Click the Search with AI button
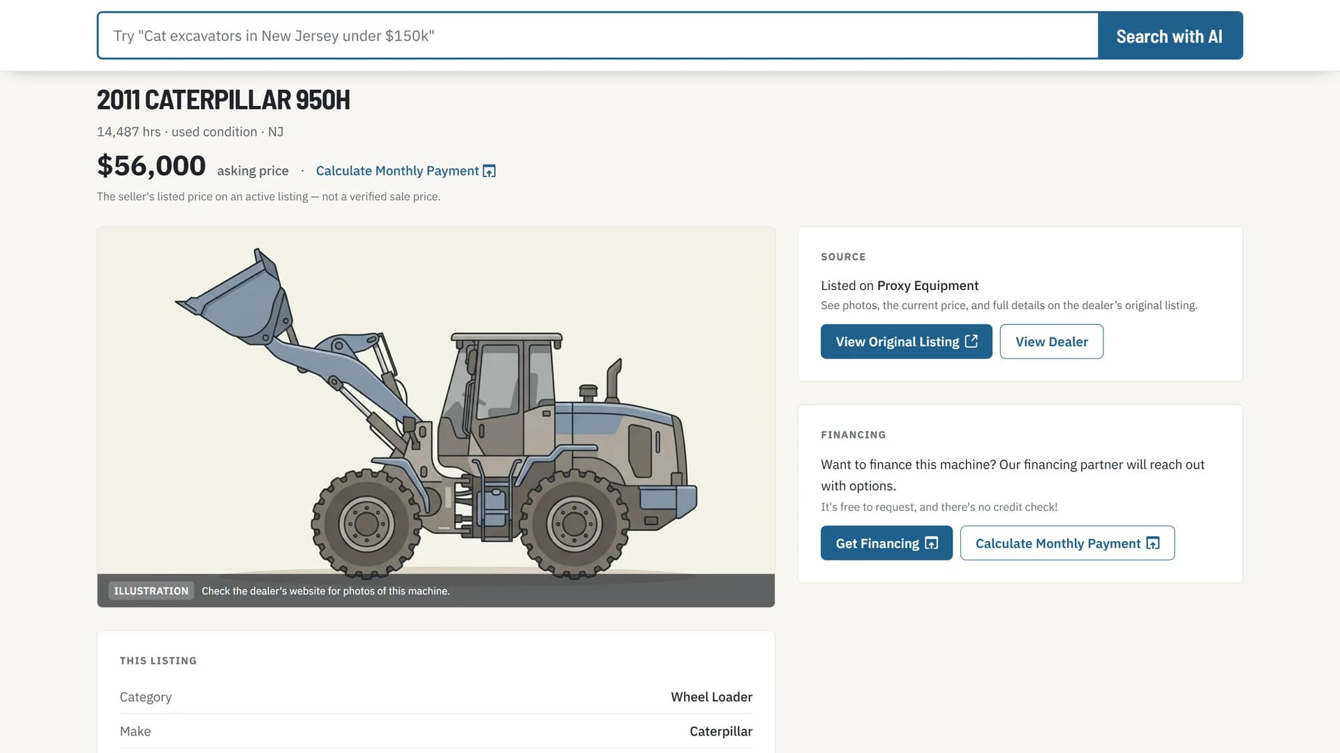Image resolution: width=1340 pixels, height=753 pixels. pos(1170,36)
